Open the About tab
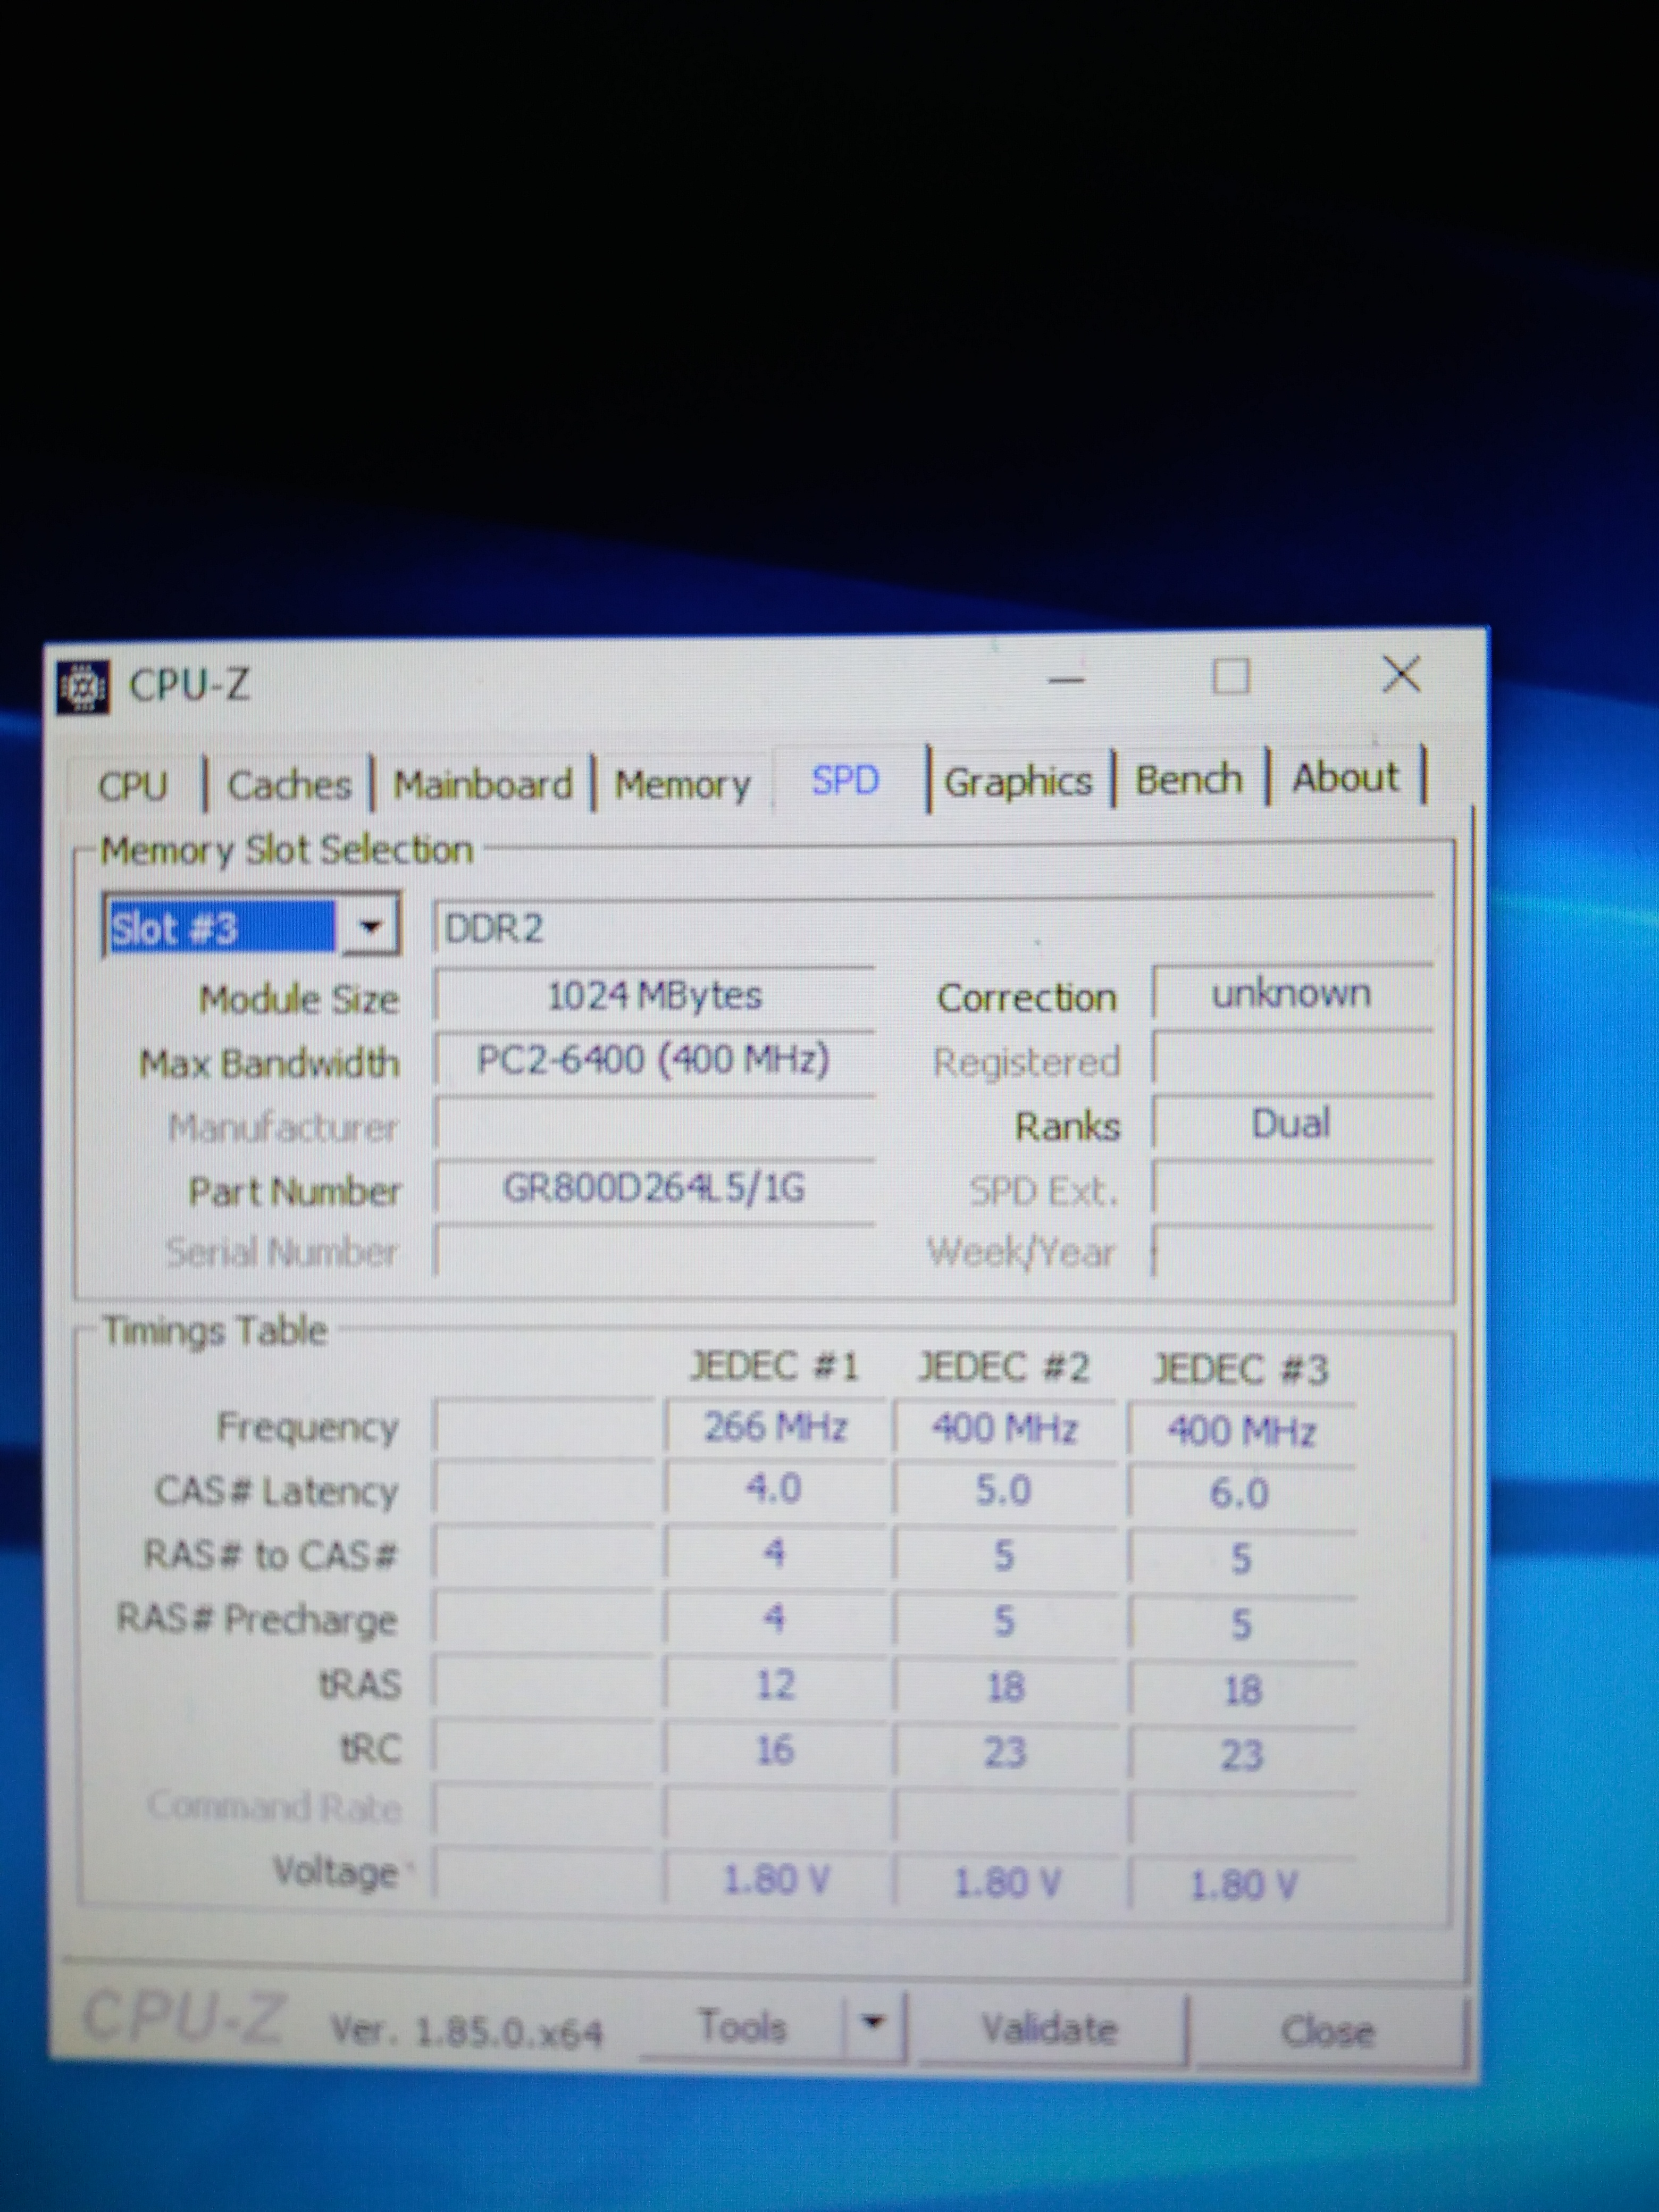The image size is (1659, 2212). click(x=1345, y=777)
